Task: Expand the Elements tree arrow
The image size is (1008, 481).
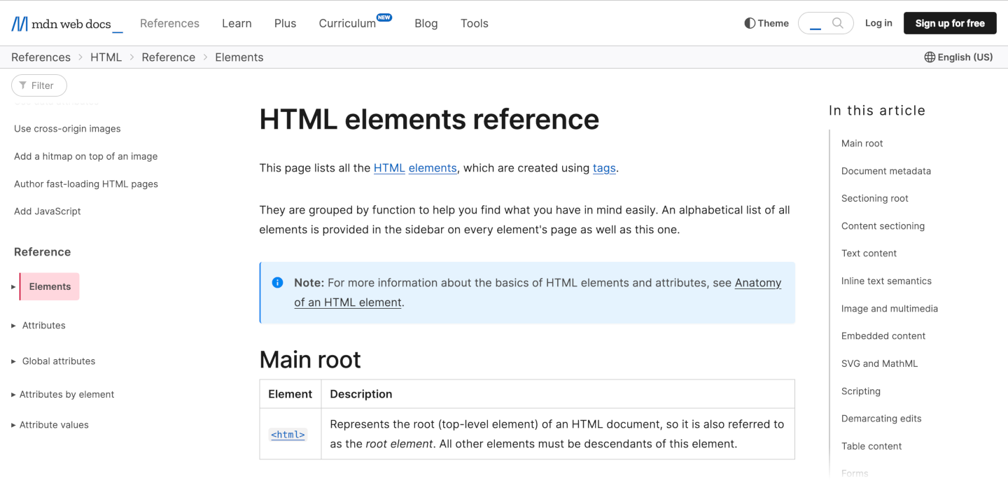Action: (13, 286)
